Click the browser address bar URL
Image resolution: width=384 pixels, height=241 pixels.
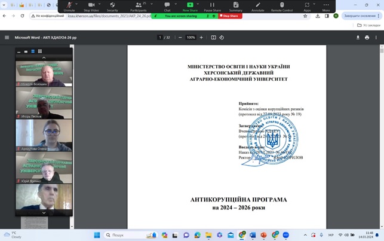[109, 16]
